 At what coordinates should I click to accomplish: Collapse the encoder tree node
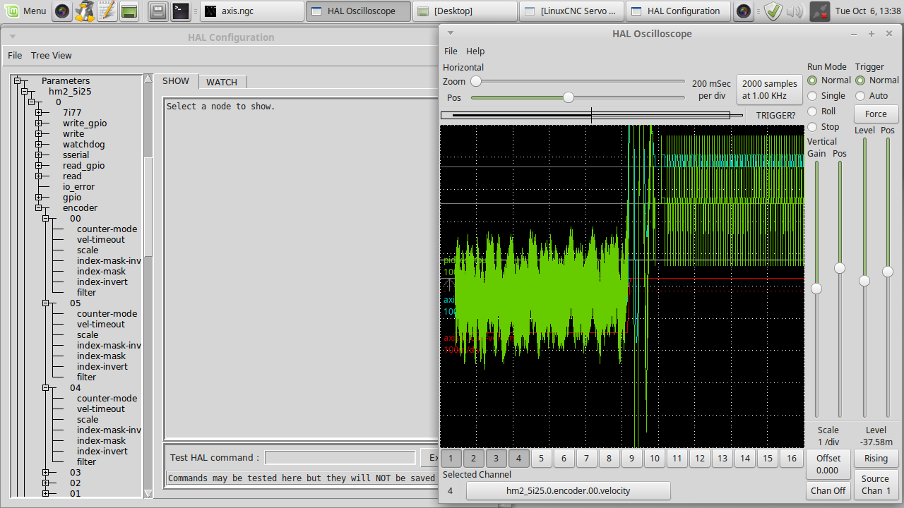point(39,207)
